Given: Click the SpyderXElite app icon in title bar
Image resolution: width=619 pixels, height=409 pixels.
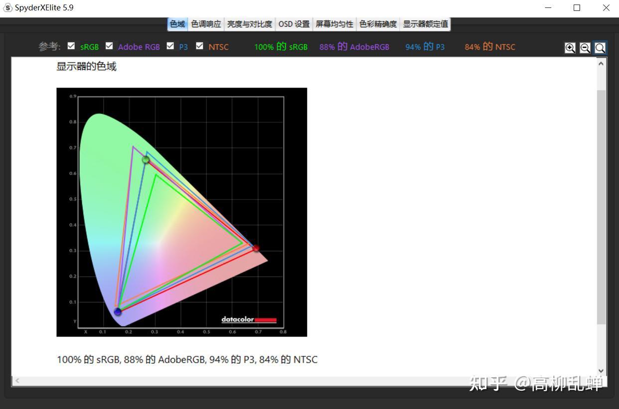Looking at the screenshot, I should (7, 8).
